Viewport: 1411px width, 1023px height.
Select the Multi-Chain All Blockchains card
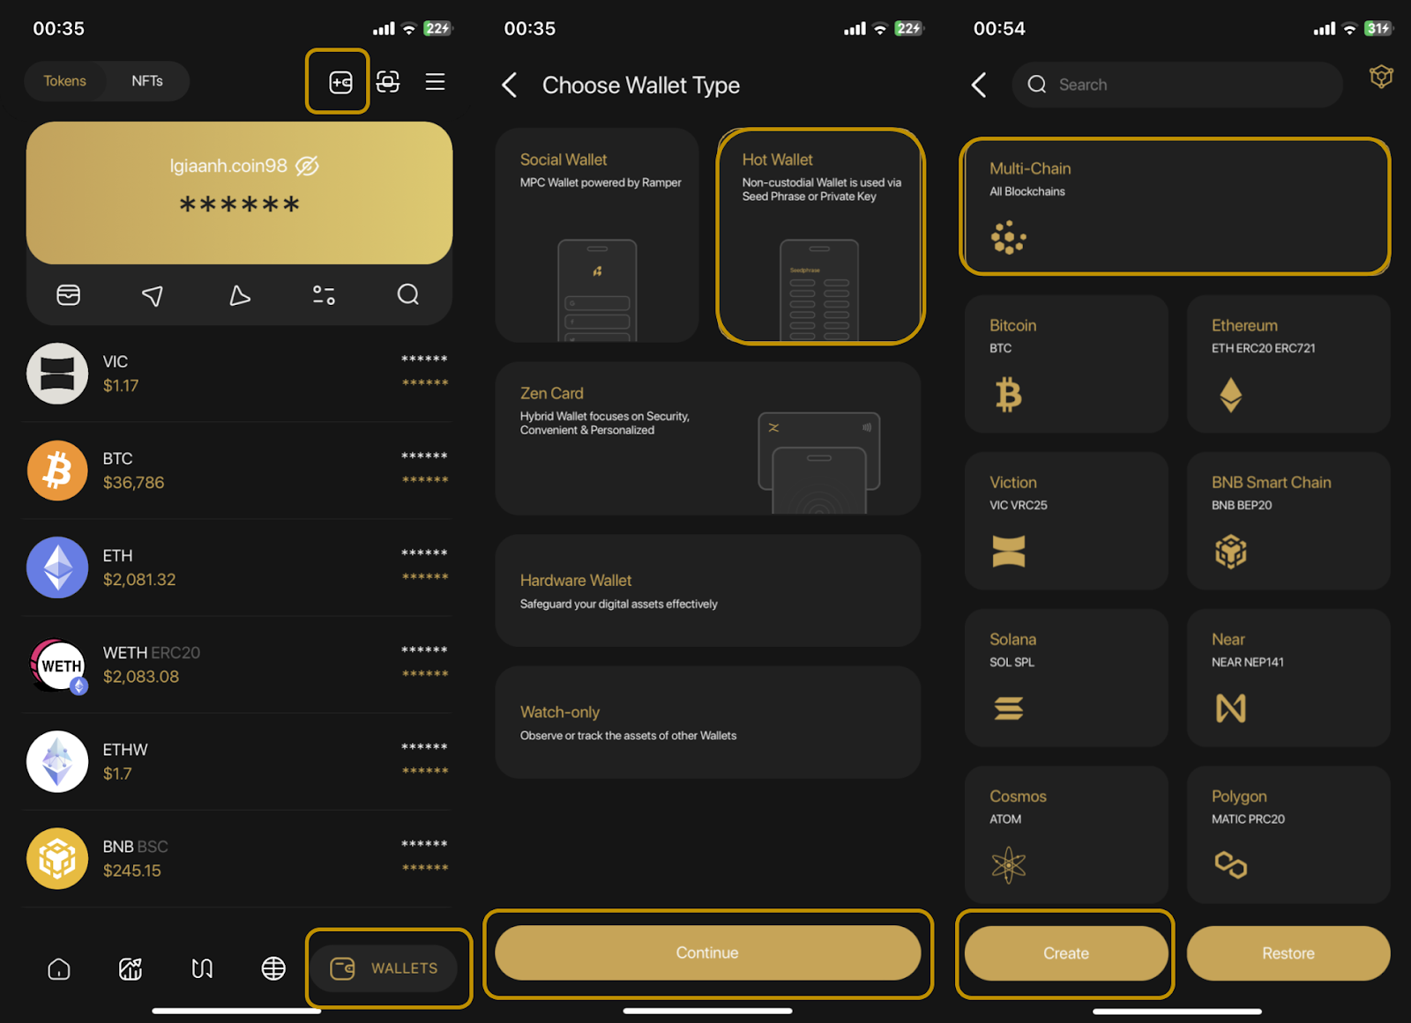1176,207
